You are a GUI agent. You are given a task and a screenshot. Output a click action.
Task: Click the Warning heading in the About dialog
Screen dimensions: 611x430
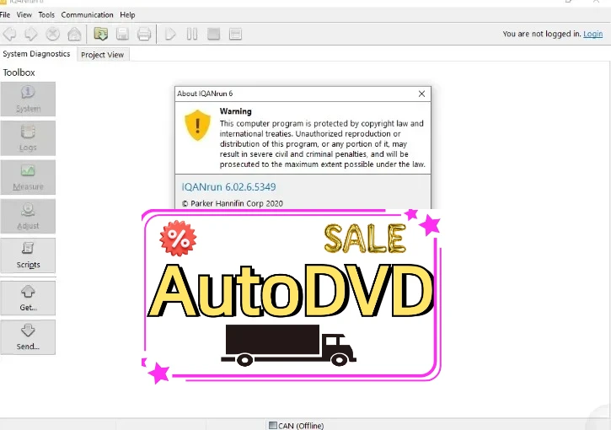click(x=236, y=111)
